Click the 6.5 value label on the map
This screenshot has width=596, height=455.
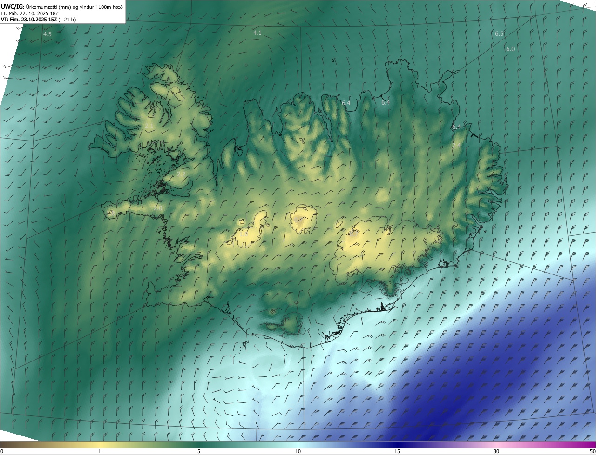click(499, 34)
